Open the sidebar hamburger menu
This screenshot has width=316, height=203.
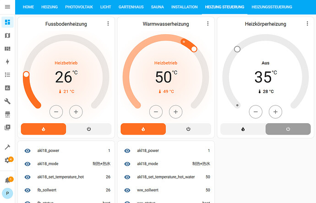coord(7,7)
